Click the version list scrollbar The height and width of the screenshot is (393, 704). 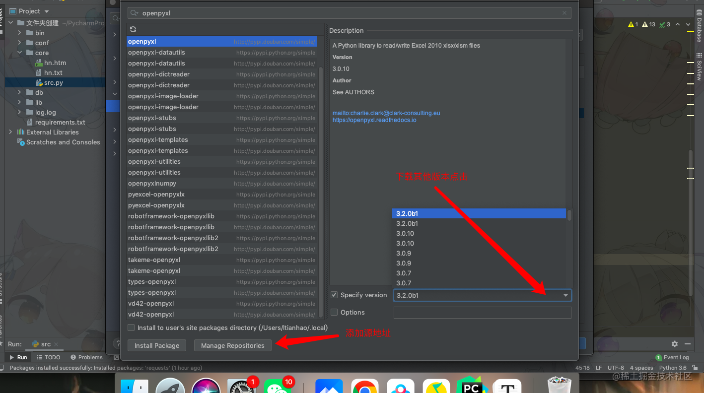(x=569, y=215)
